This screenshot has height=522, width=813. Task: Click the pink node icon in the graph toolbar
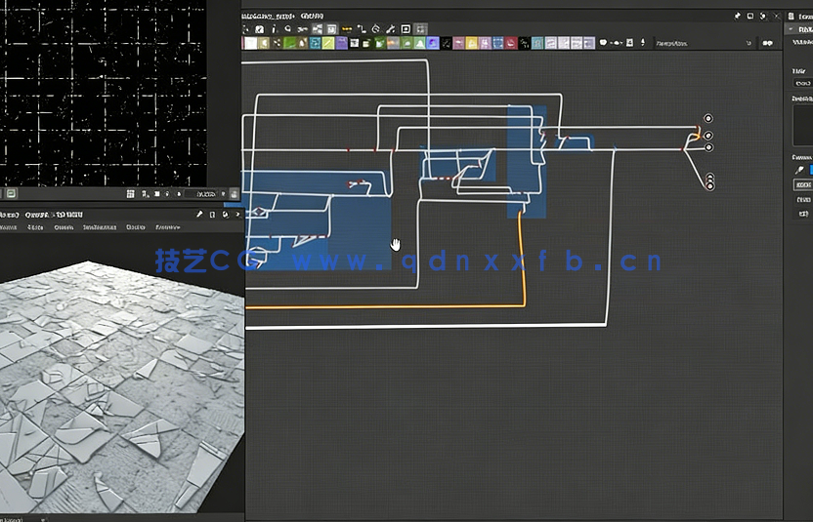pos(459,43)
